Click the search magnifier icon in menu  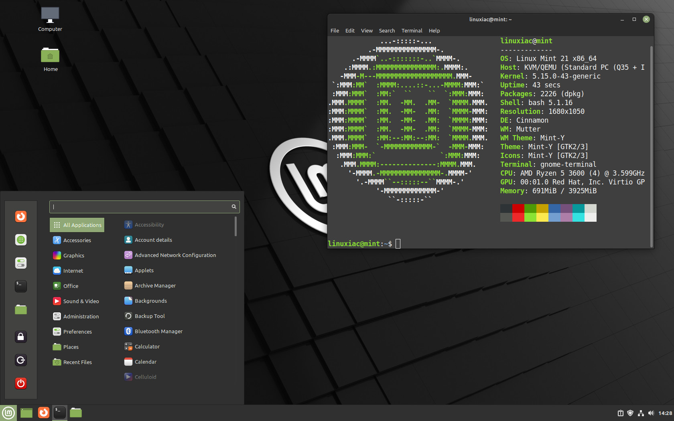tap(234, 207)
